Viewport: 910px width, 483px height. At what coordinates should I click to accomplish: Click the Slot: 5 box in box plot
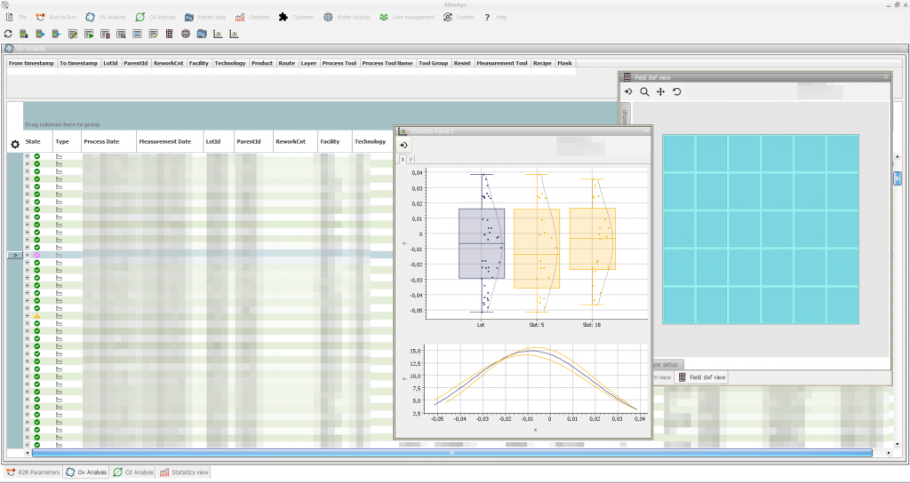tap(537, 249)
